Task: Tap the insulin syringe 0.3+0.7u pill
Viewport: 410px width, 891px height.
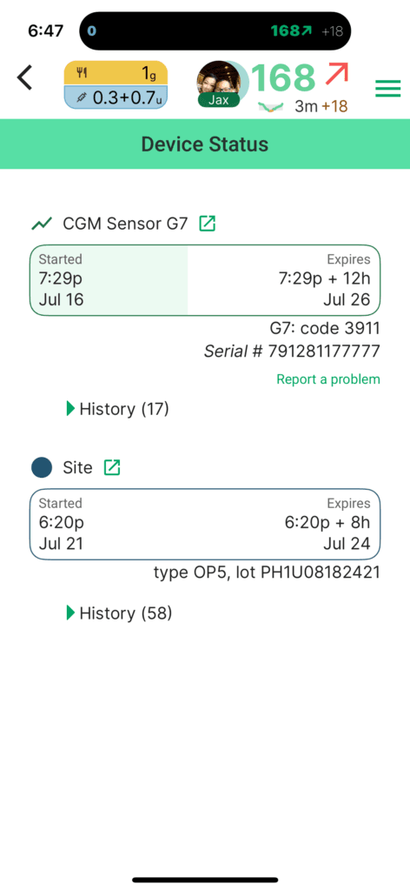Action: [x=116, y=97]
